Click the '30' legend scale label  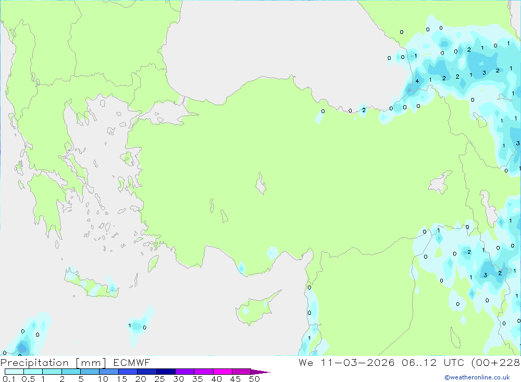coord(178,379)
